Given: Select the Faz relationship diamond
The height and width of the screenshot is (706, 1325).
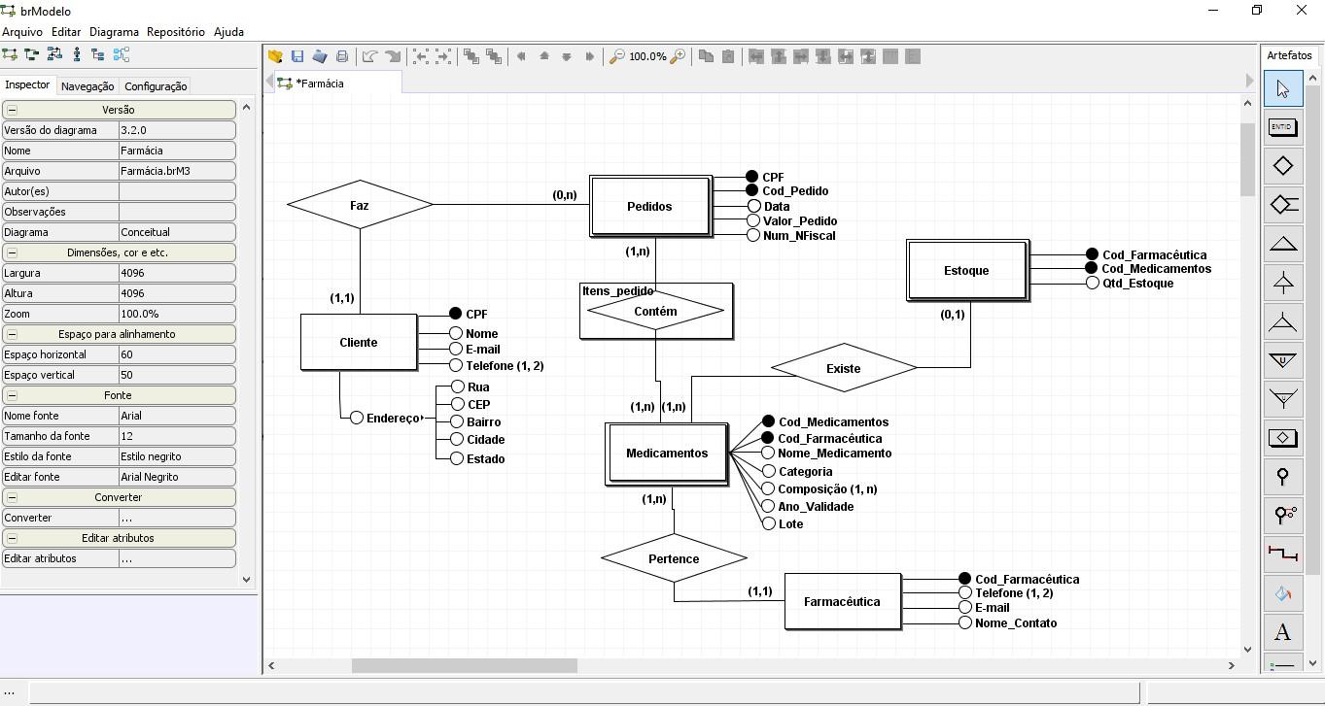Looking at the screenshot, I should 360,205.
